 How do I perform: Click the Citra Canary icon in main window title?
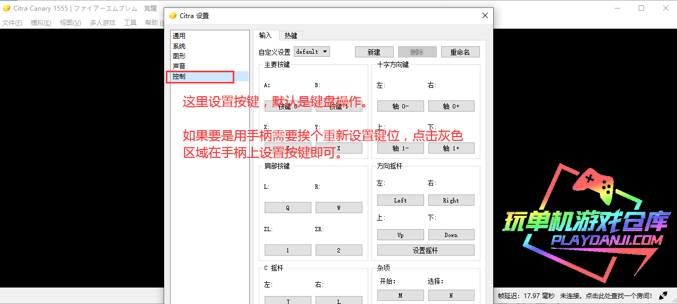[6, 8]
